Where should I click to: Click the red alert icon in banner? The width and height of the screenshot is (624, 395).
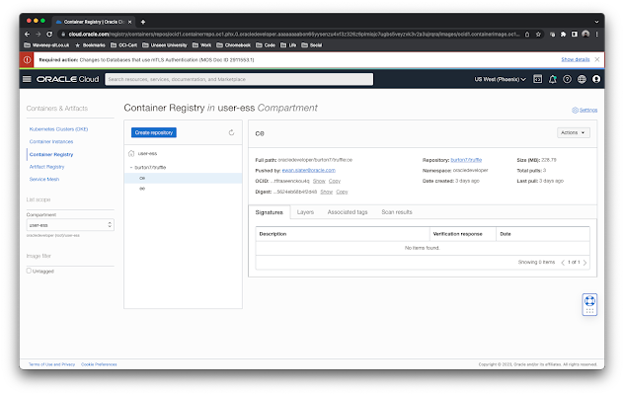[27, 59]
